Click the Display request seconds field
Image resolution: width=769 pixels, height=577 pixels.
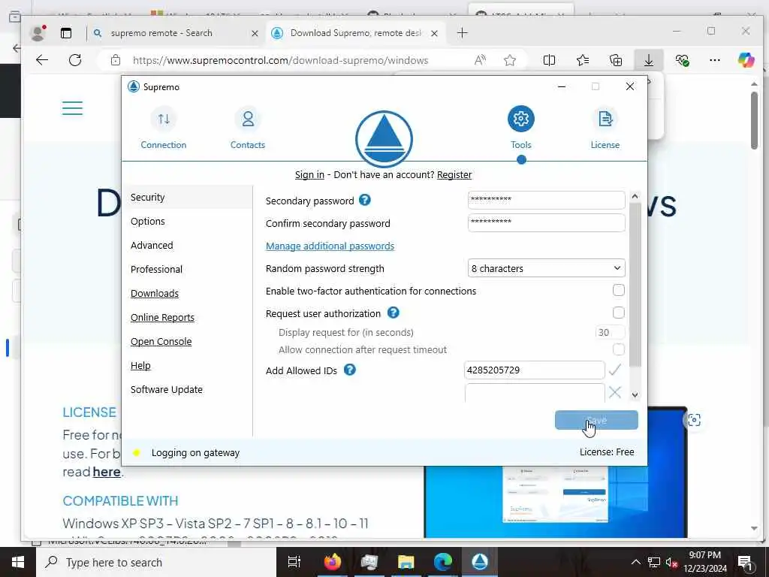click(610, 332)
